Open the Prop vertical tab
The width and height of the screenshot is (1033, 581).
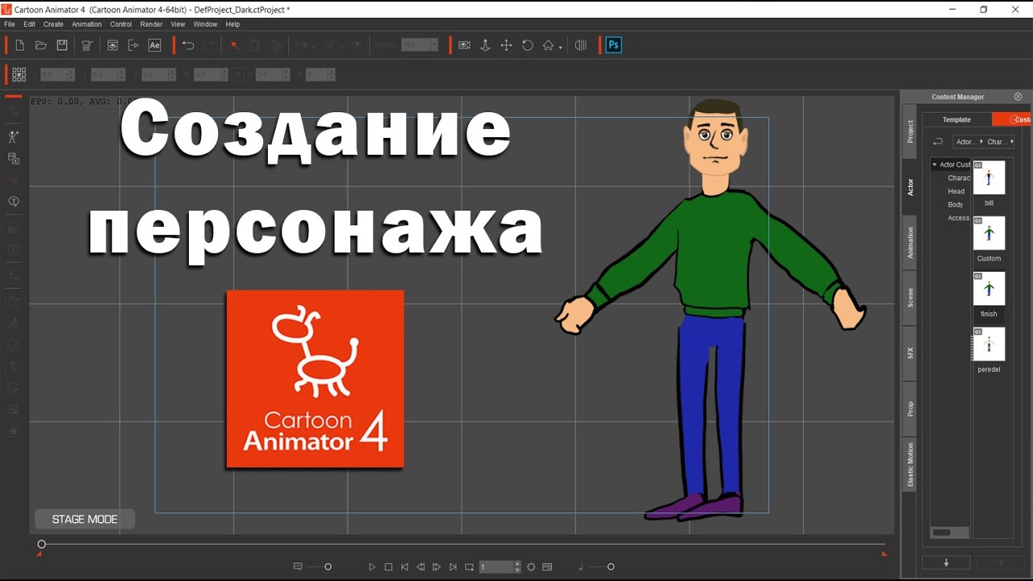pos(910,409)
